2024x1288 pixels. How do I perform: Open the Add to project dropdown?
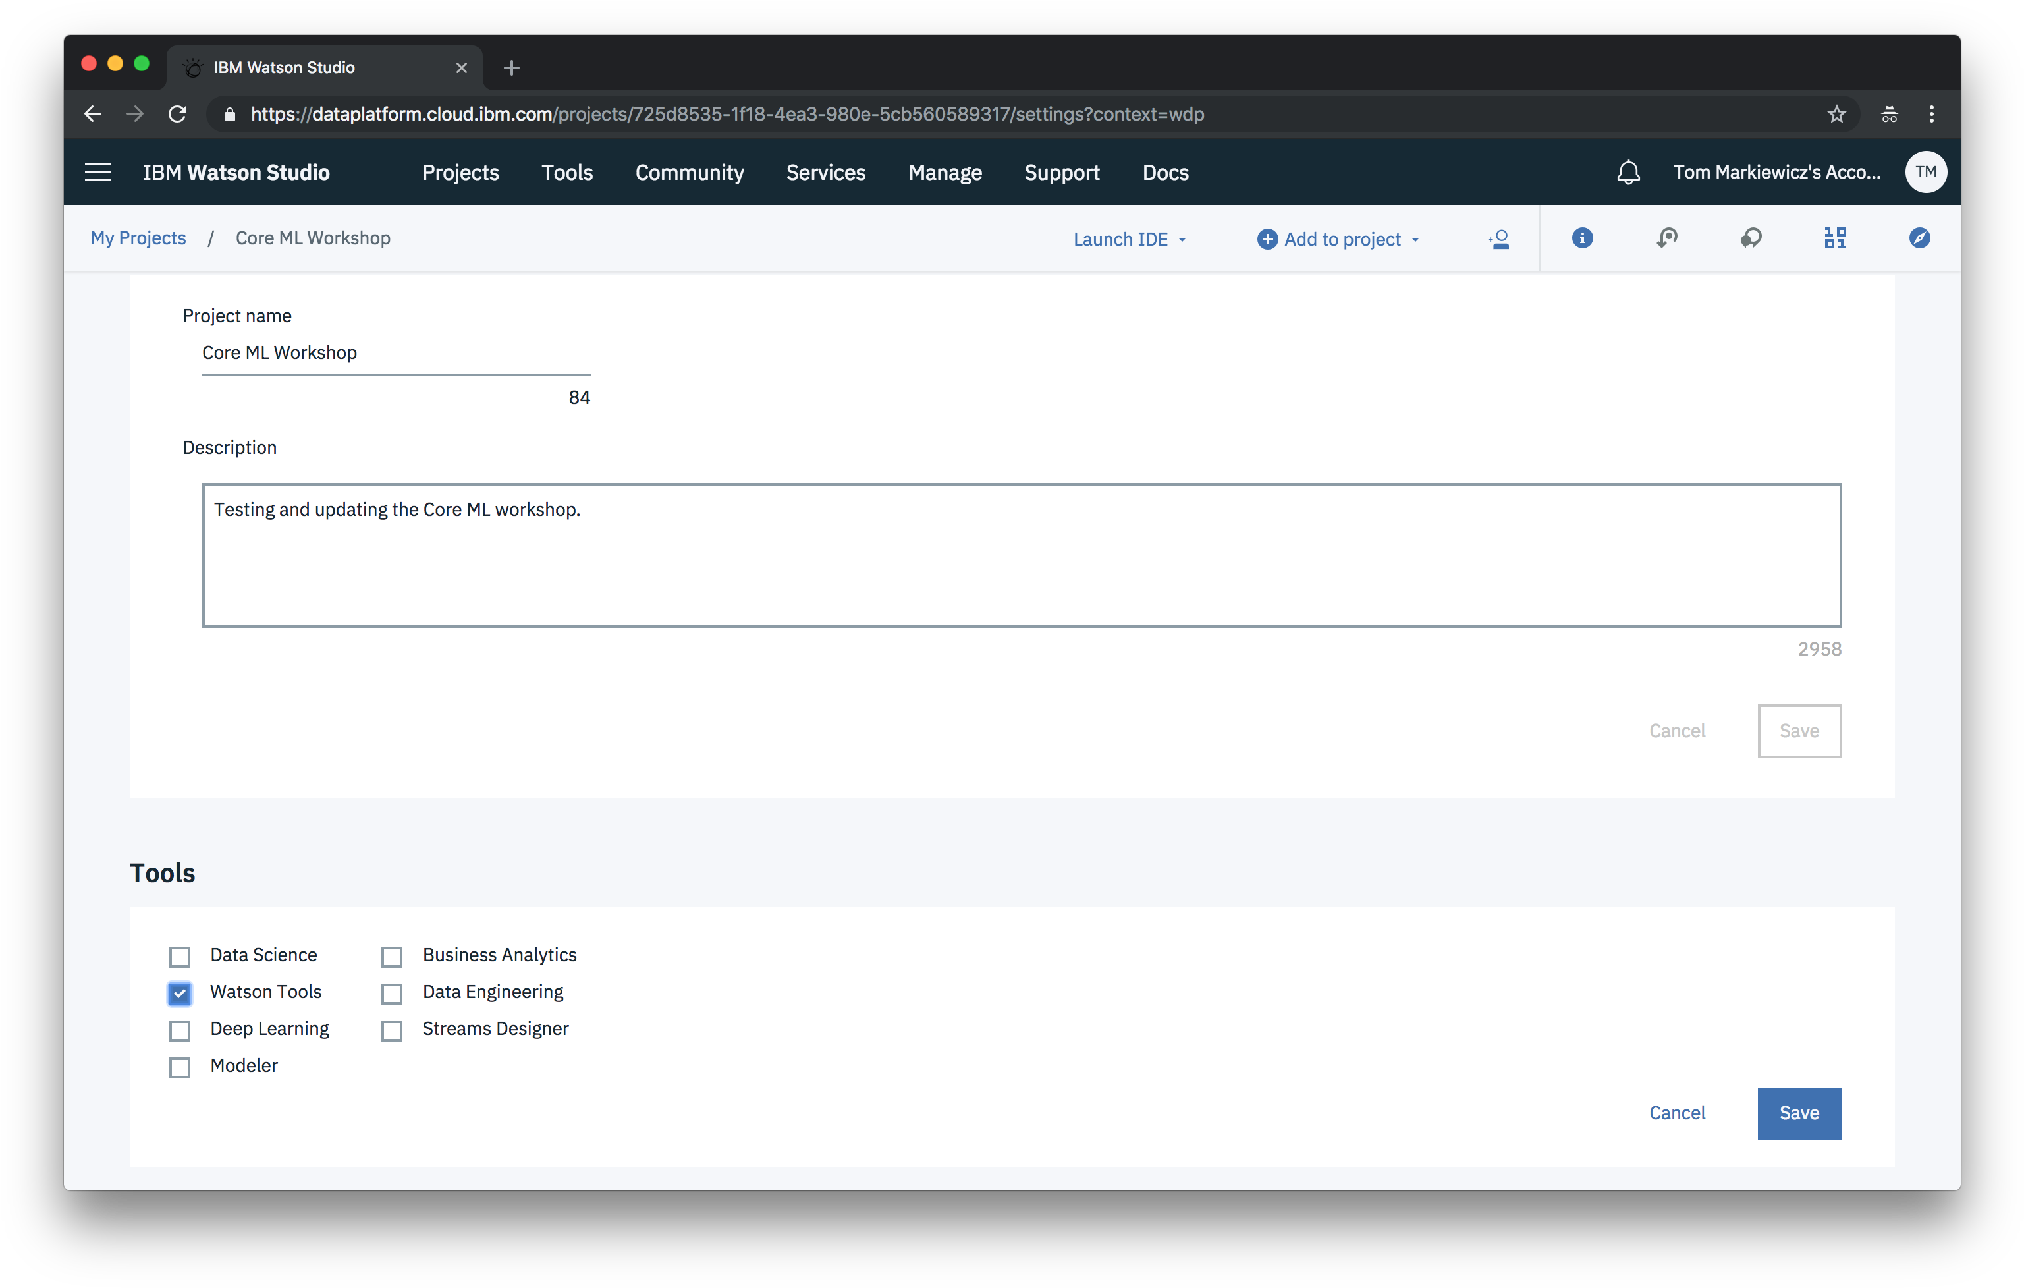pos(1338,240)
